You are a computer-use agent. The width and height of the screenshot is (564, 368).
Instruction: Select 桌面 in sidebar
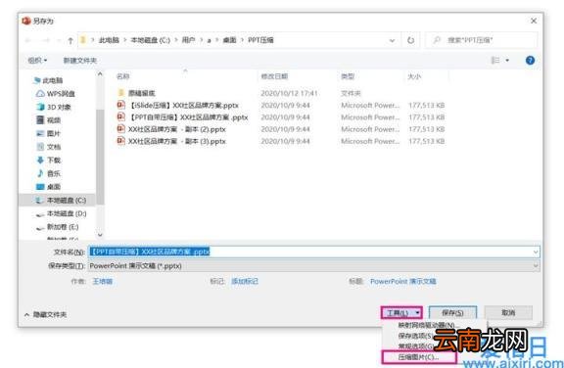pos(49,187)
